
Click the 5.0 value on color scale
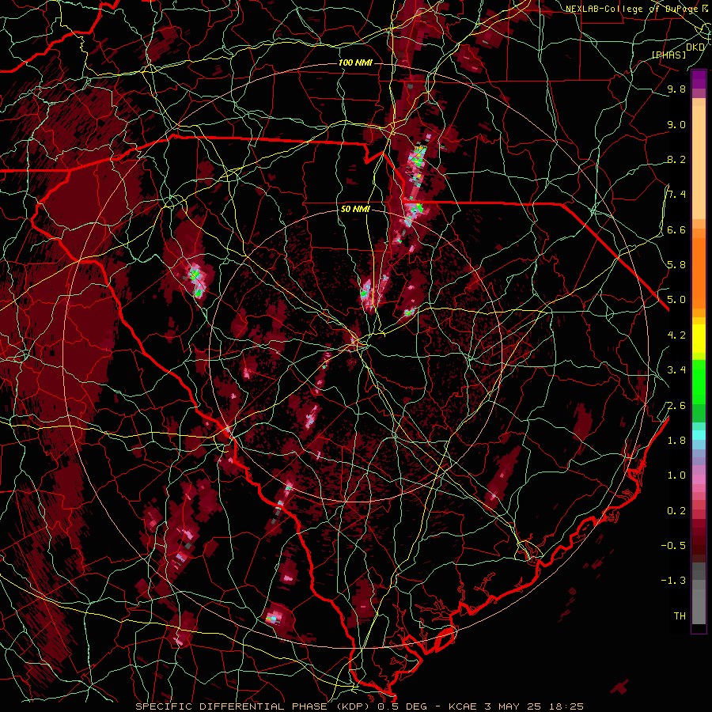pyautogui.click(x=676, y=300)
